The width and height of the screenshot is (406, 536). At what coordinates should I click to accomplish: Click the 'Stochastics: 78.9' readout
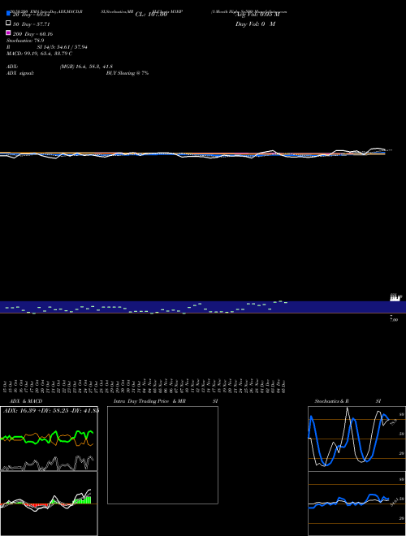[x=25, y=41]
